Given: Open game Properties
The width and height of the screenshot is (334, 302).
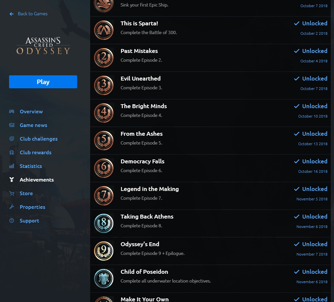Looking at the screenshot, I should pyautogui.click(x=32, y=207).
